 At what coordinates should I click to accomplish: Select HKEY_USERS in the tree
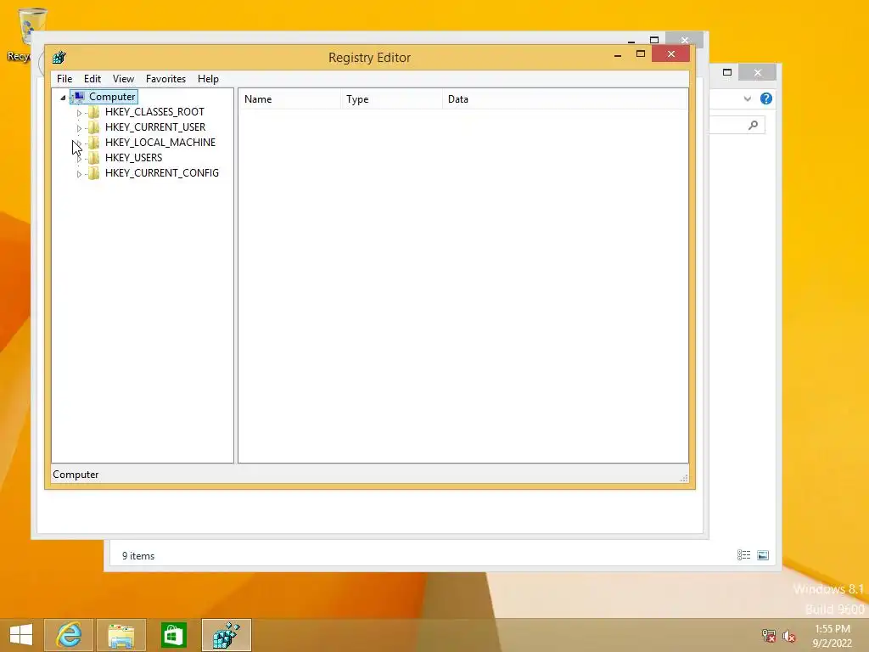pyautogui.click(x=133, y=157)
